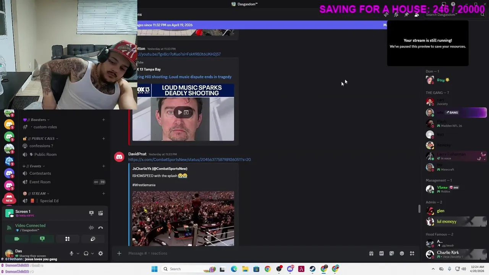The image size is (489, 275).
Task: Open Steam from the taskbar
Action: tap(313, 269)
